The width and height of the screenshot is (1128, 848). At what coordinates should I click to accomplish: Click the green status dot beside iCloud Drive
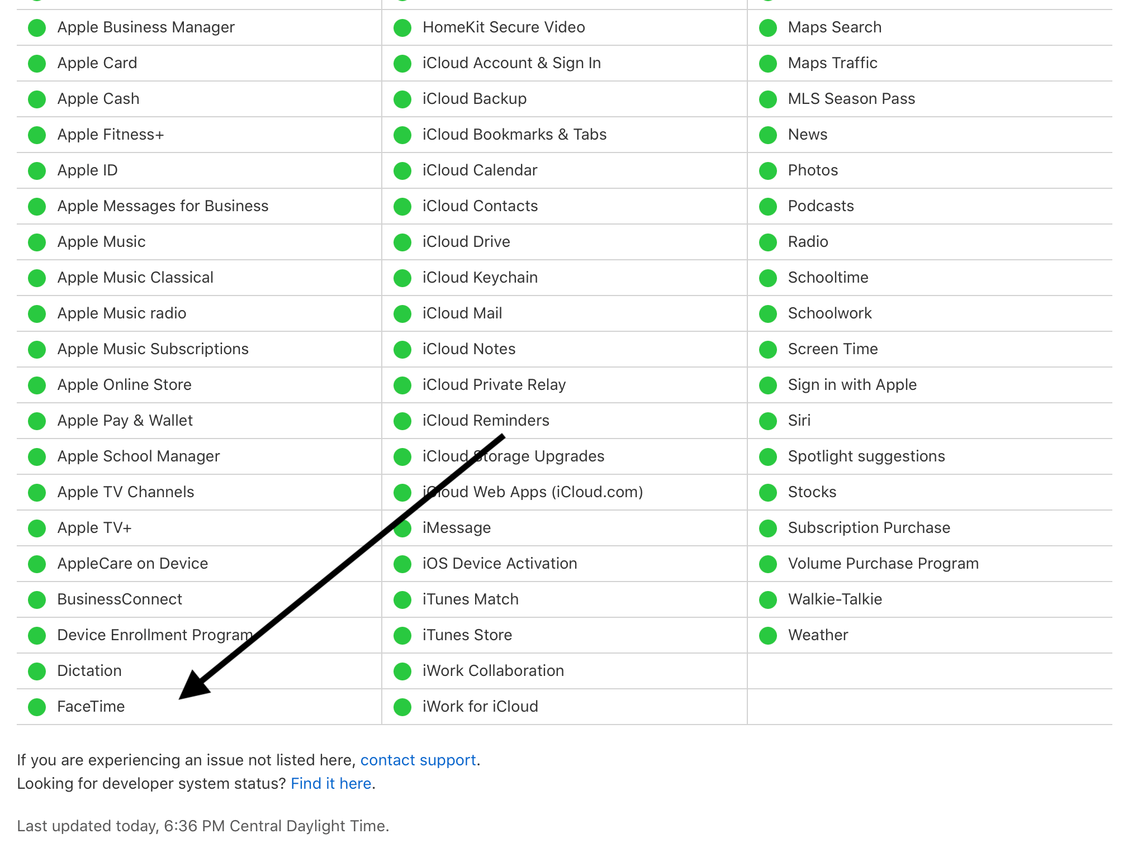click(402, 242)
